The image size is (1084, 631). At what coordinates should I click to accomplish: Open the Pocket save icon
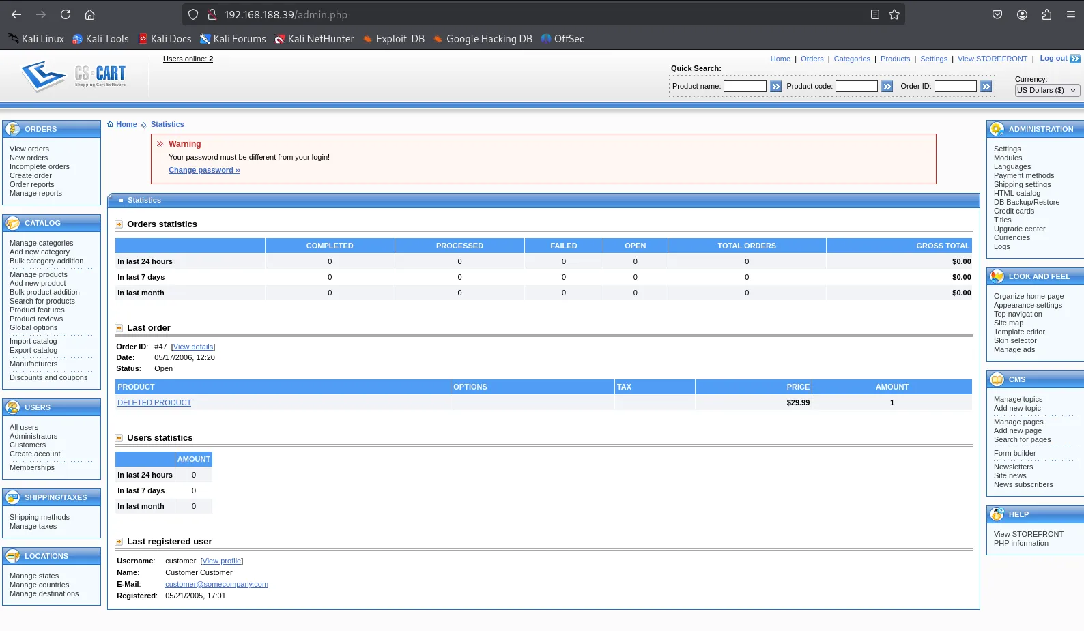pyautogui.click(x=997, y=14)
